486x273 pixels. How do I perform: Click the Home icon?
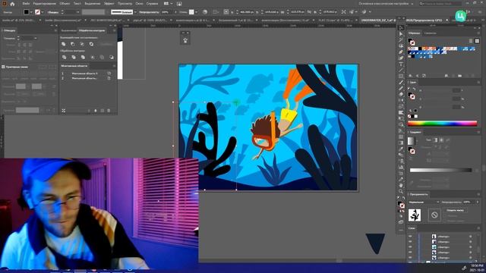tap(12, 4)
